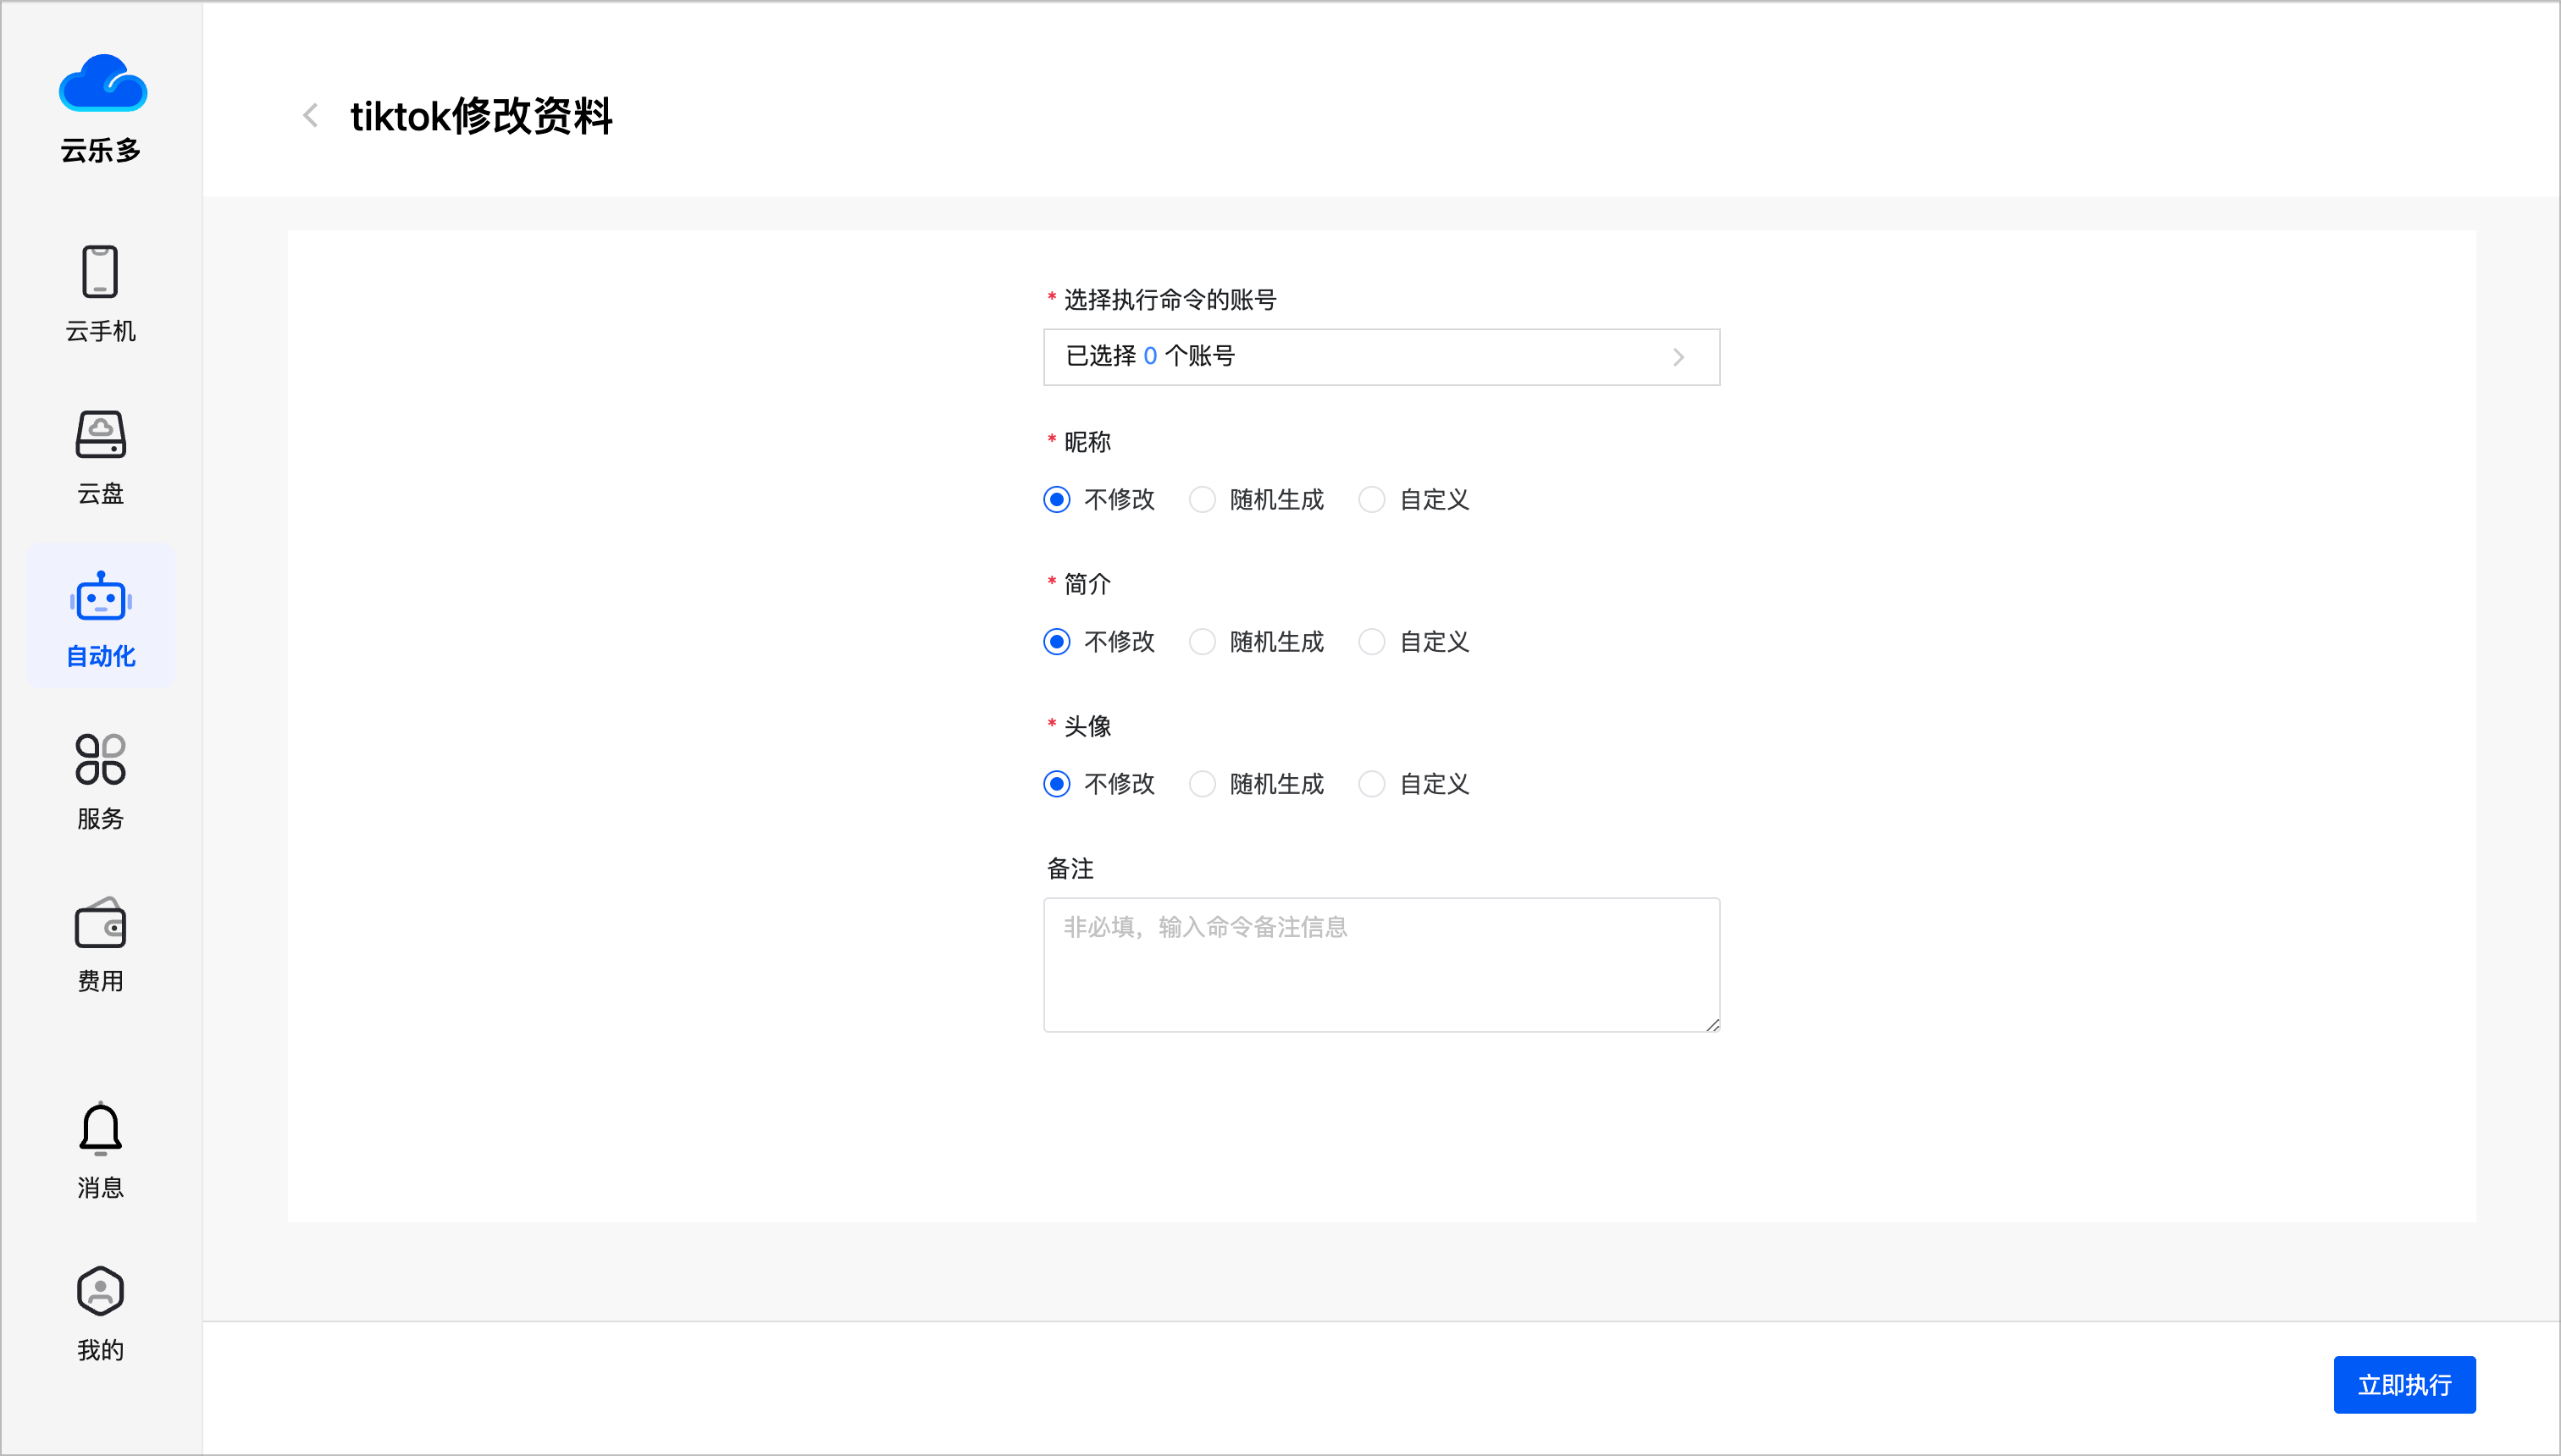The image size is (2561, 1456).
Task: Open the 消息 bell icon
Action: click(x=100, y=1129)
